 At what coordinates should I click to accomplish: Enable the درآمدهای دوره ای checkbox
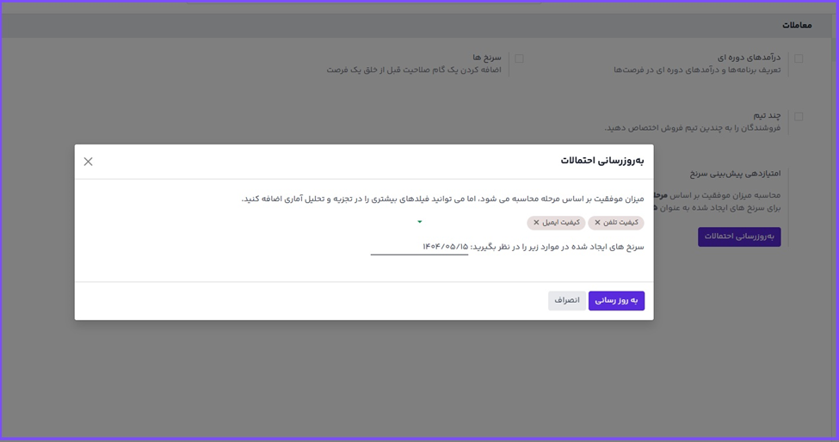click(799, 58)
